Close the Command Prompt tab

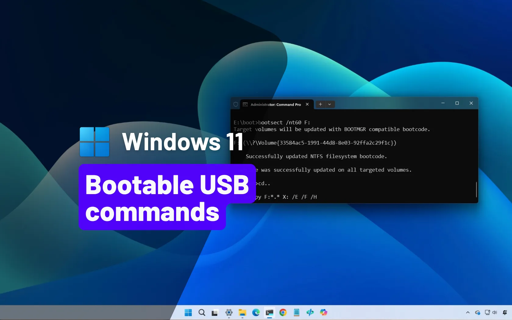click(x=307, y=104)
